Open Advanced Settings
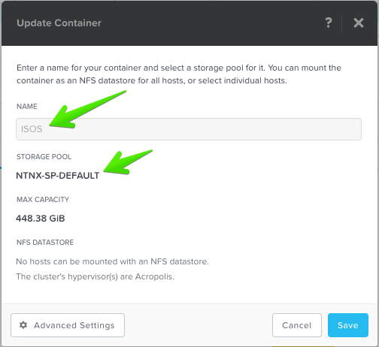The height and width of the screenshot is (347, 379). 68,325
